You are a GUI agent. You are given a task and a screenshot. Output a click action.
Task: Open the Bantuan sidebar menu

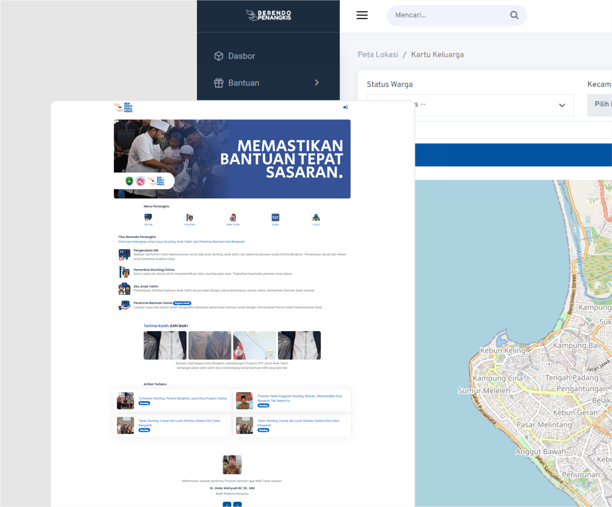(268, 83)
